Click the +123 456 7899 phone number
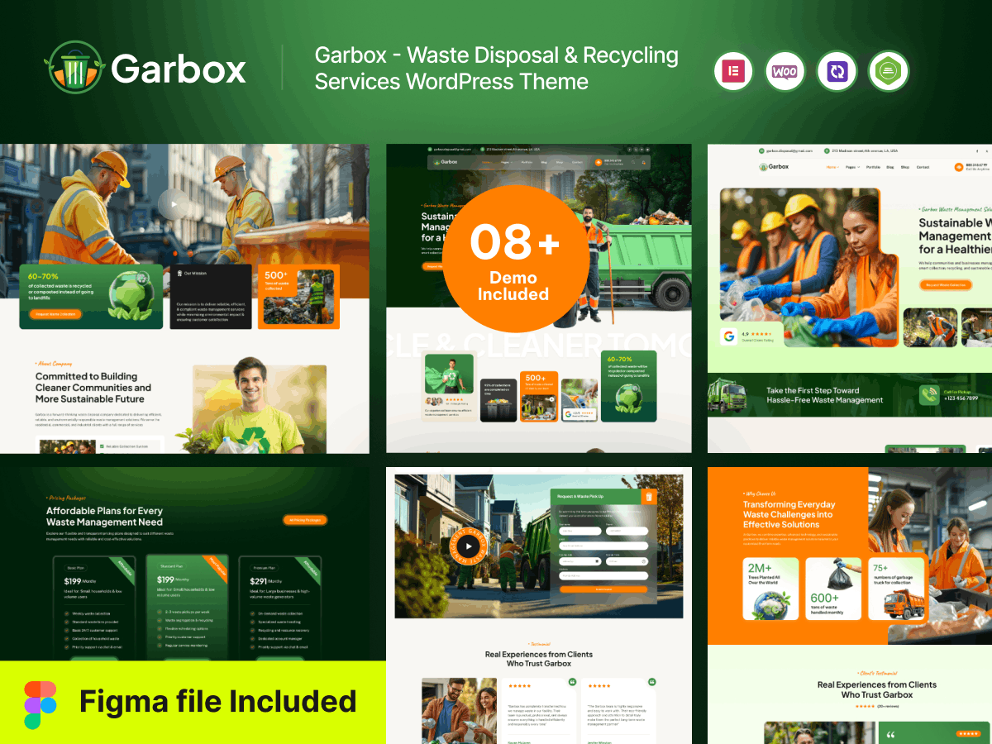This screenshot has height=744, width=992. [x=962, y=398]
